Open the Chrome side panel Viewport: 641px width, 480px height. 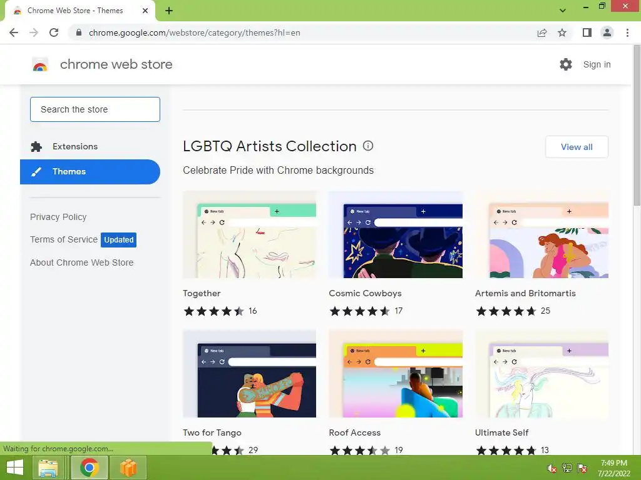587,32
